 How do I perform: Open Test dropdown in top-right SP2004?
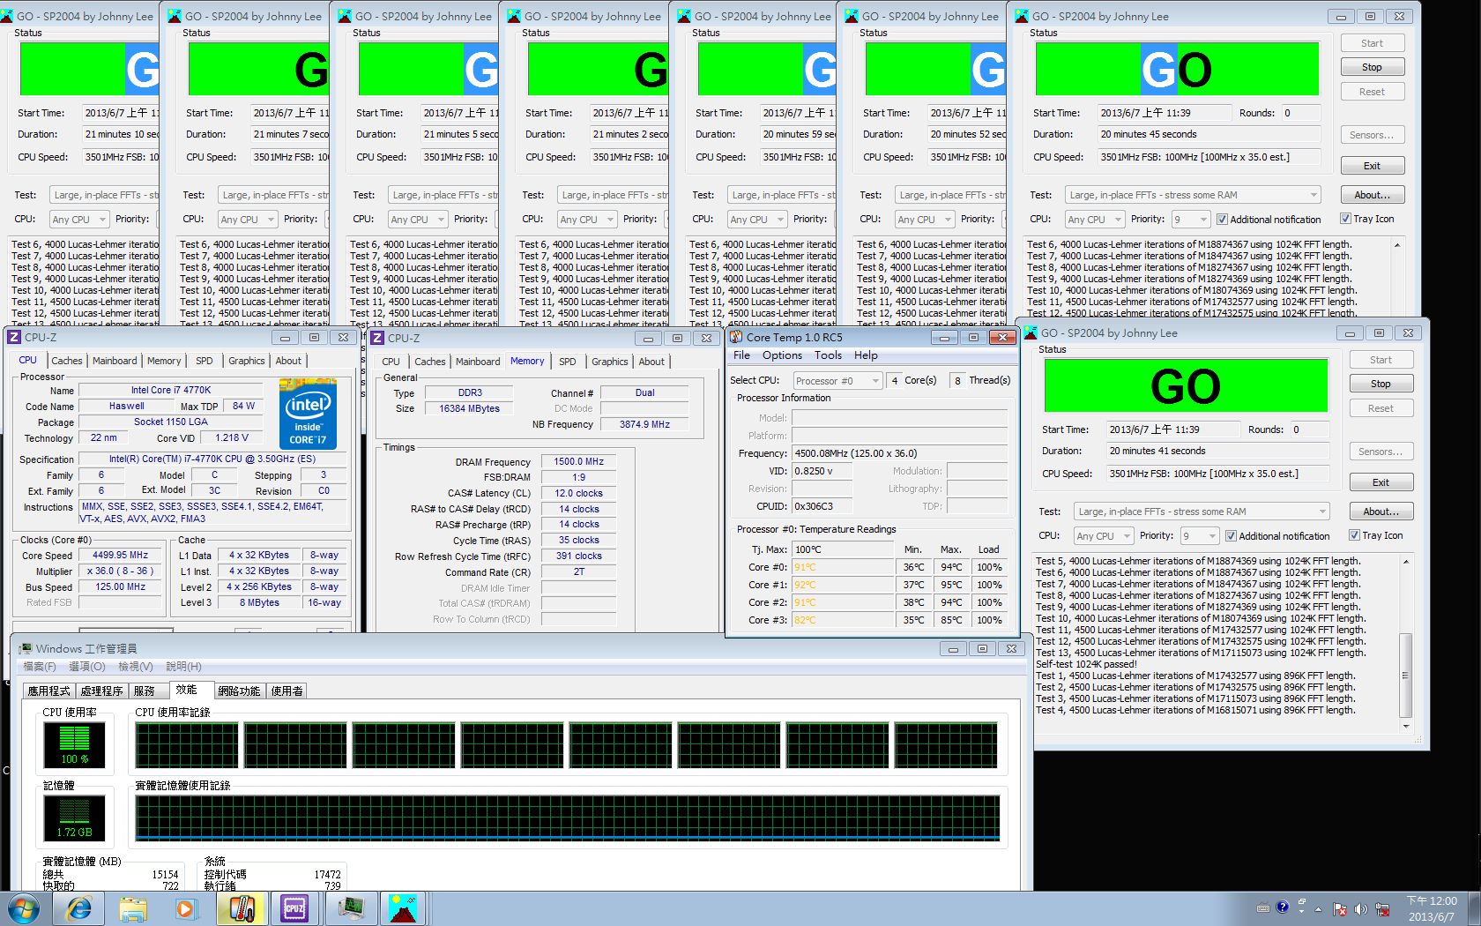[1193, 195]
